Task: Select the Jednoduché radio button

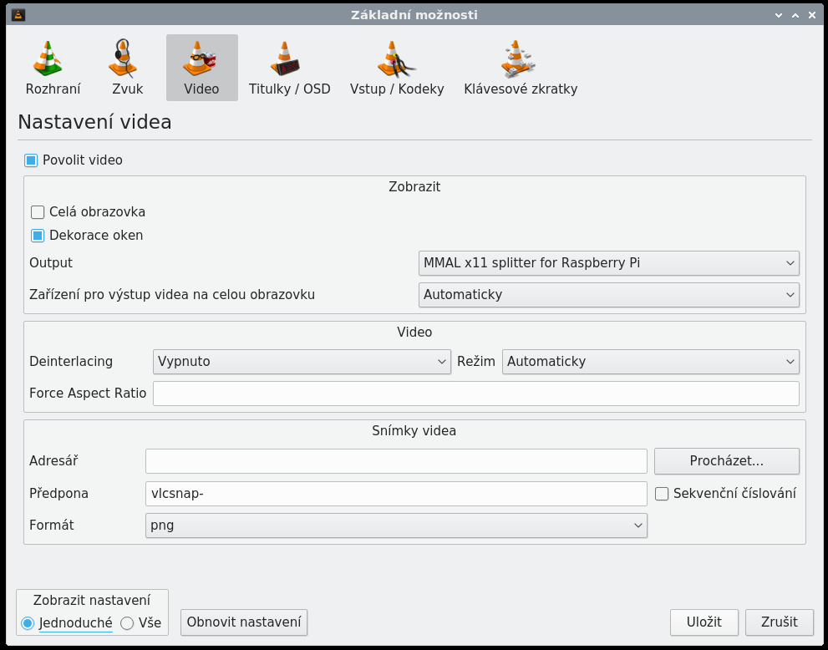Action: point(28,623)
